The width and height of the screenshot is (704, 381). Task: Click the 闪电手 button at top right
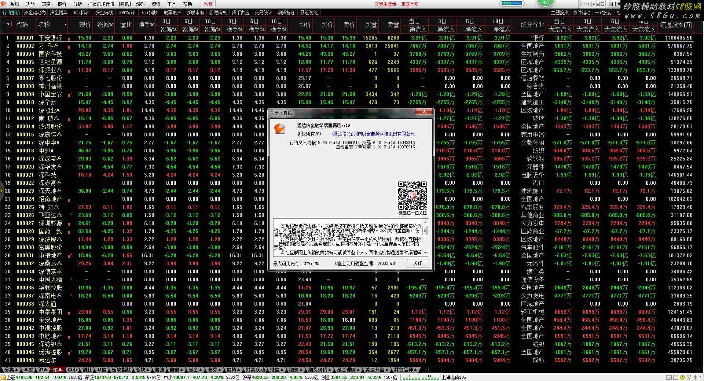click(615, 4)
